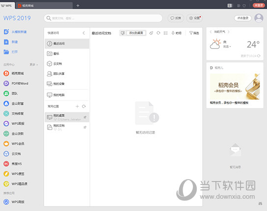Click the weather refresh icon
The width and height of the screenshot is (267, 211).
pos(259,56)
